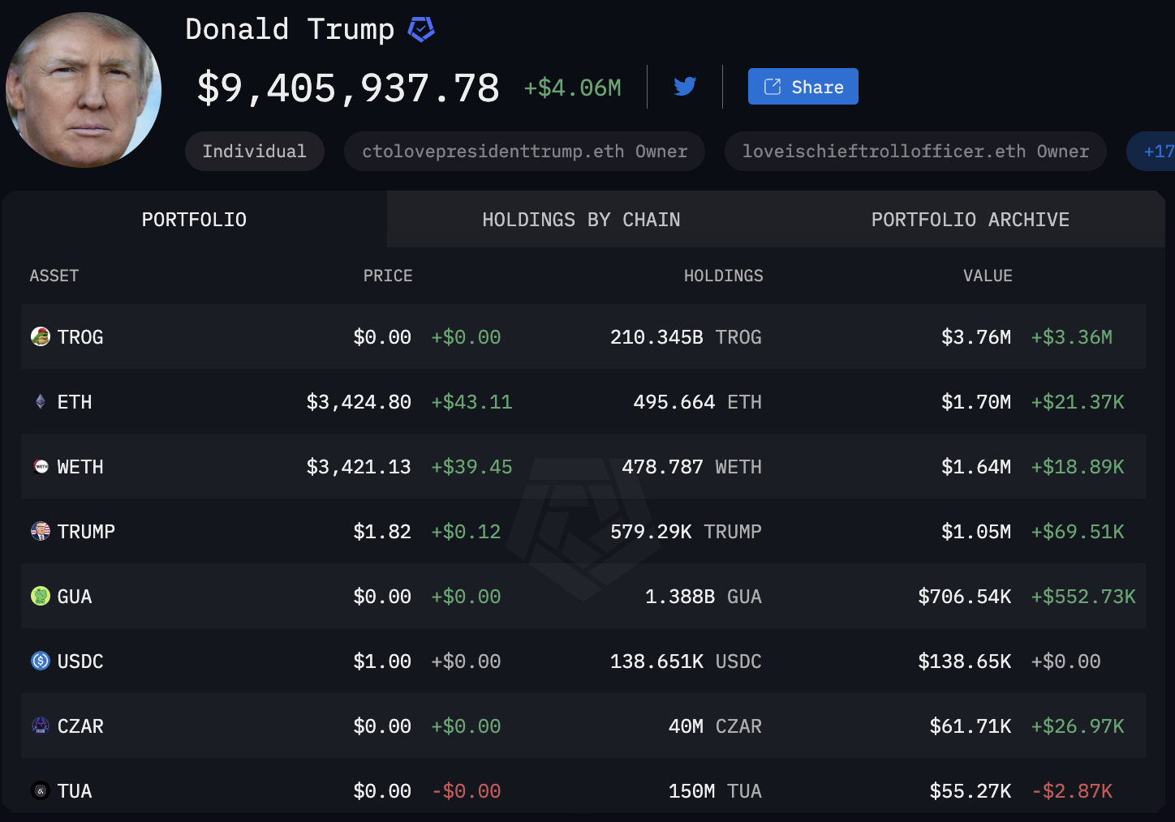Viewport: 1175px width, 822px height.
Task: Switch to the HOLDINGS BY CHAIN tab
Action: 581,220
